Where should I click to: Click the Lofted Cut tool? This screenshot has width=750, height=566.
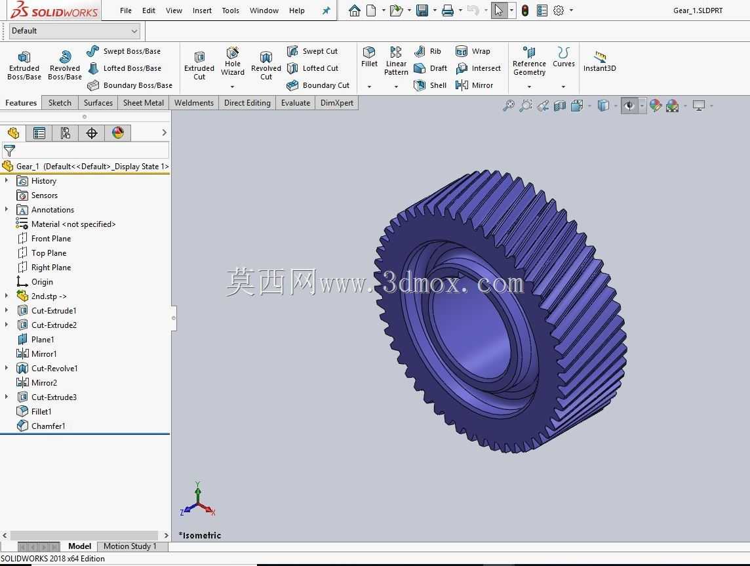click(x=312, y=68)
